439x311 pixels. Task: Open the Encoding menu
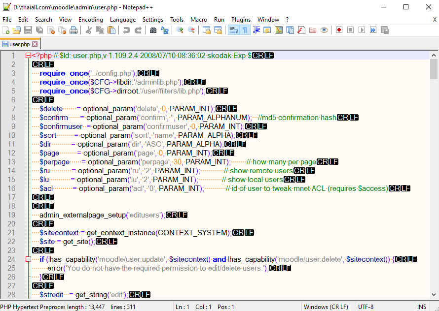tap(91, 20)
